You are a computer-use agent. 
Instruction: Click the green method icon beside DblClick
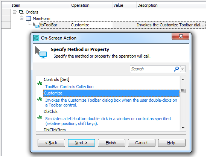click(40, 117)
